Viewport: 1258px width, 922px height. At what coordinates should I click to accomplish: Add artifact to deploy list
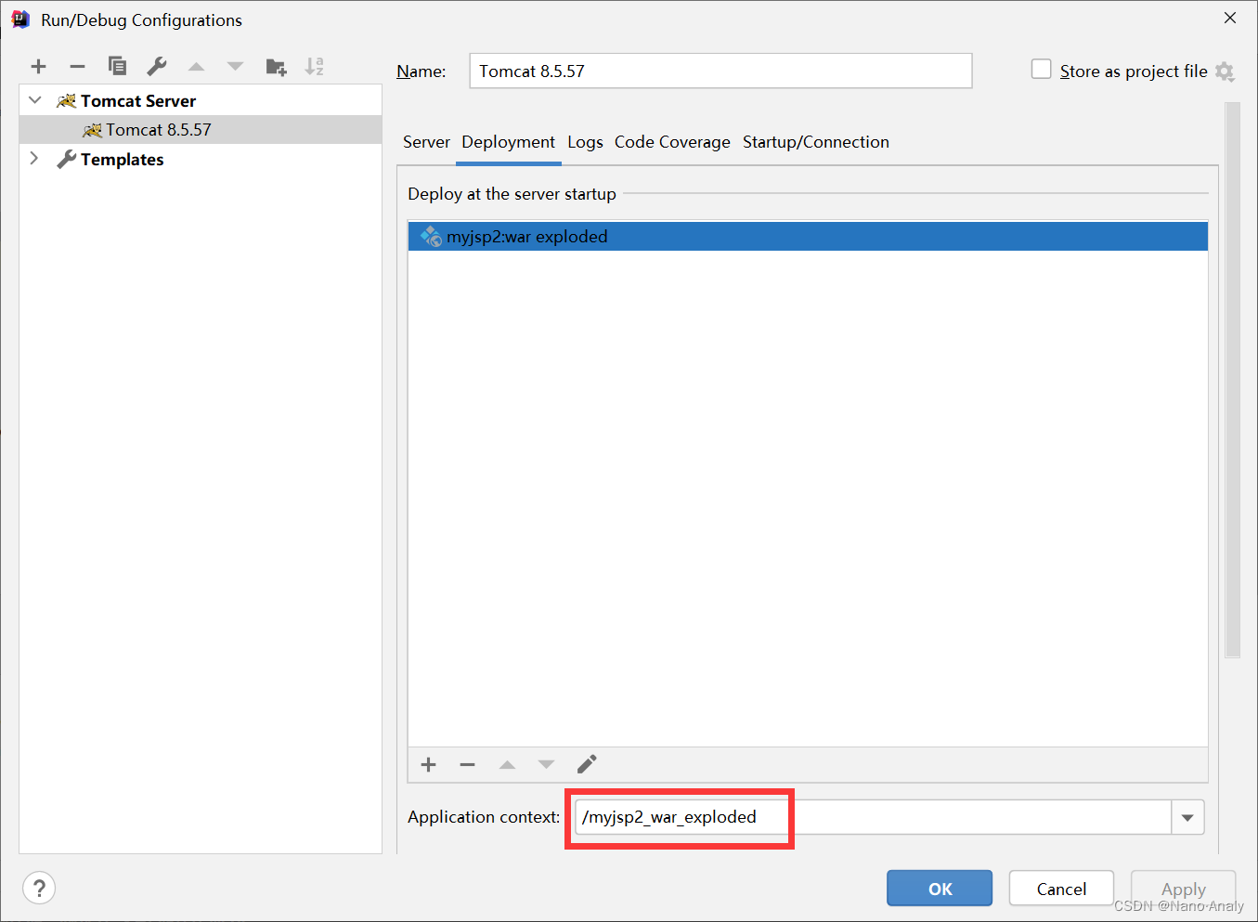(x=428, y=764)
